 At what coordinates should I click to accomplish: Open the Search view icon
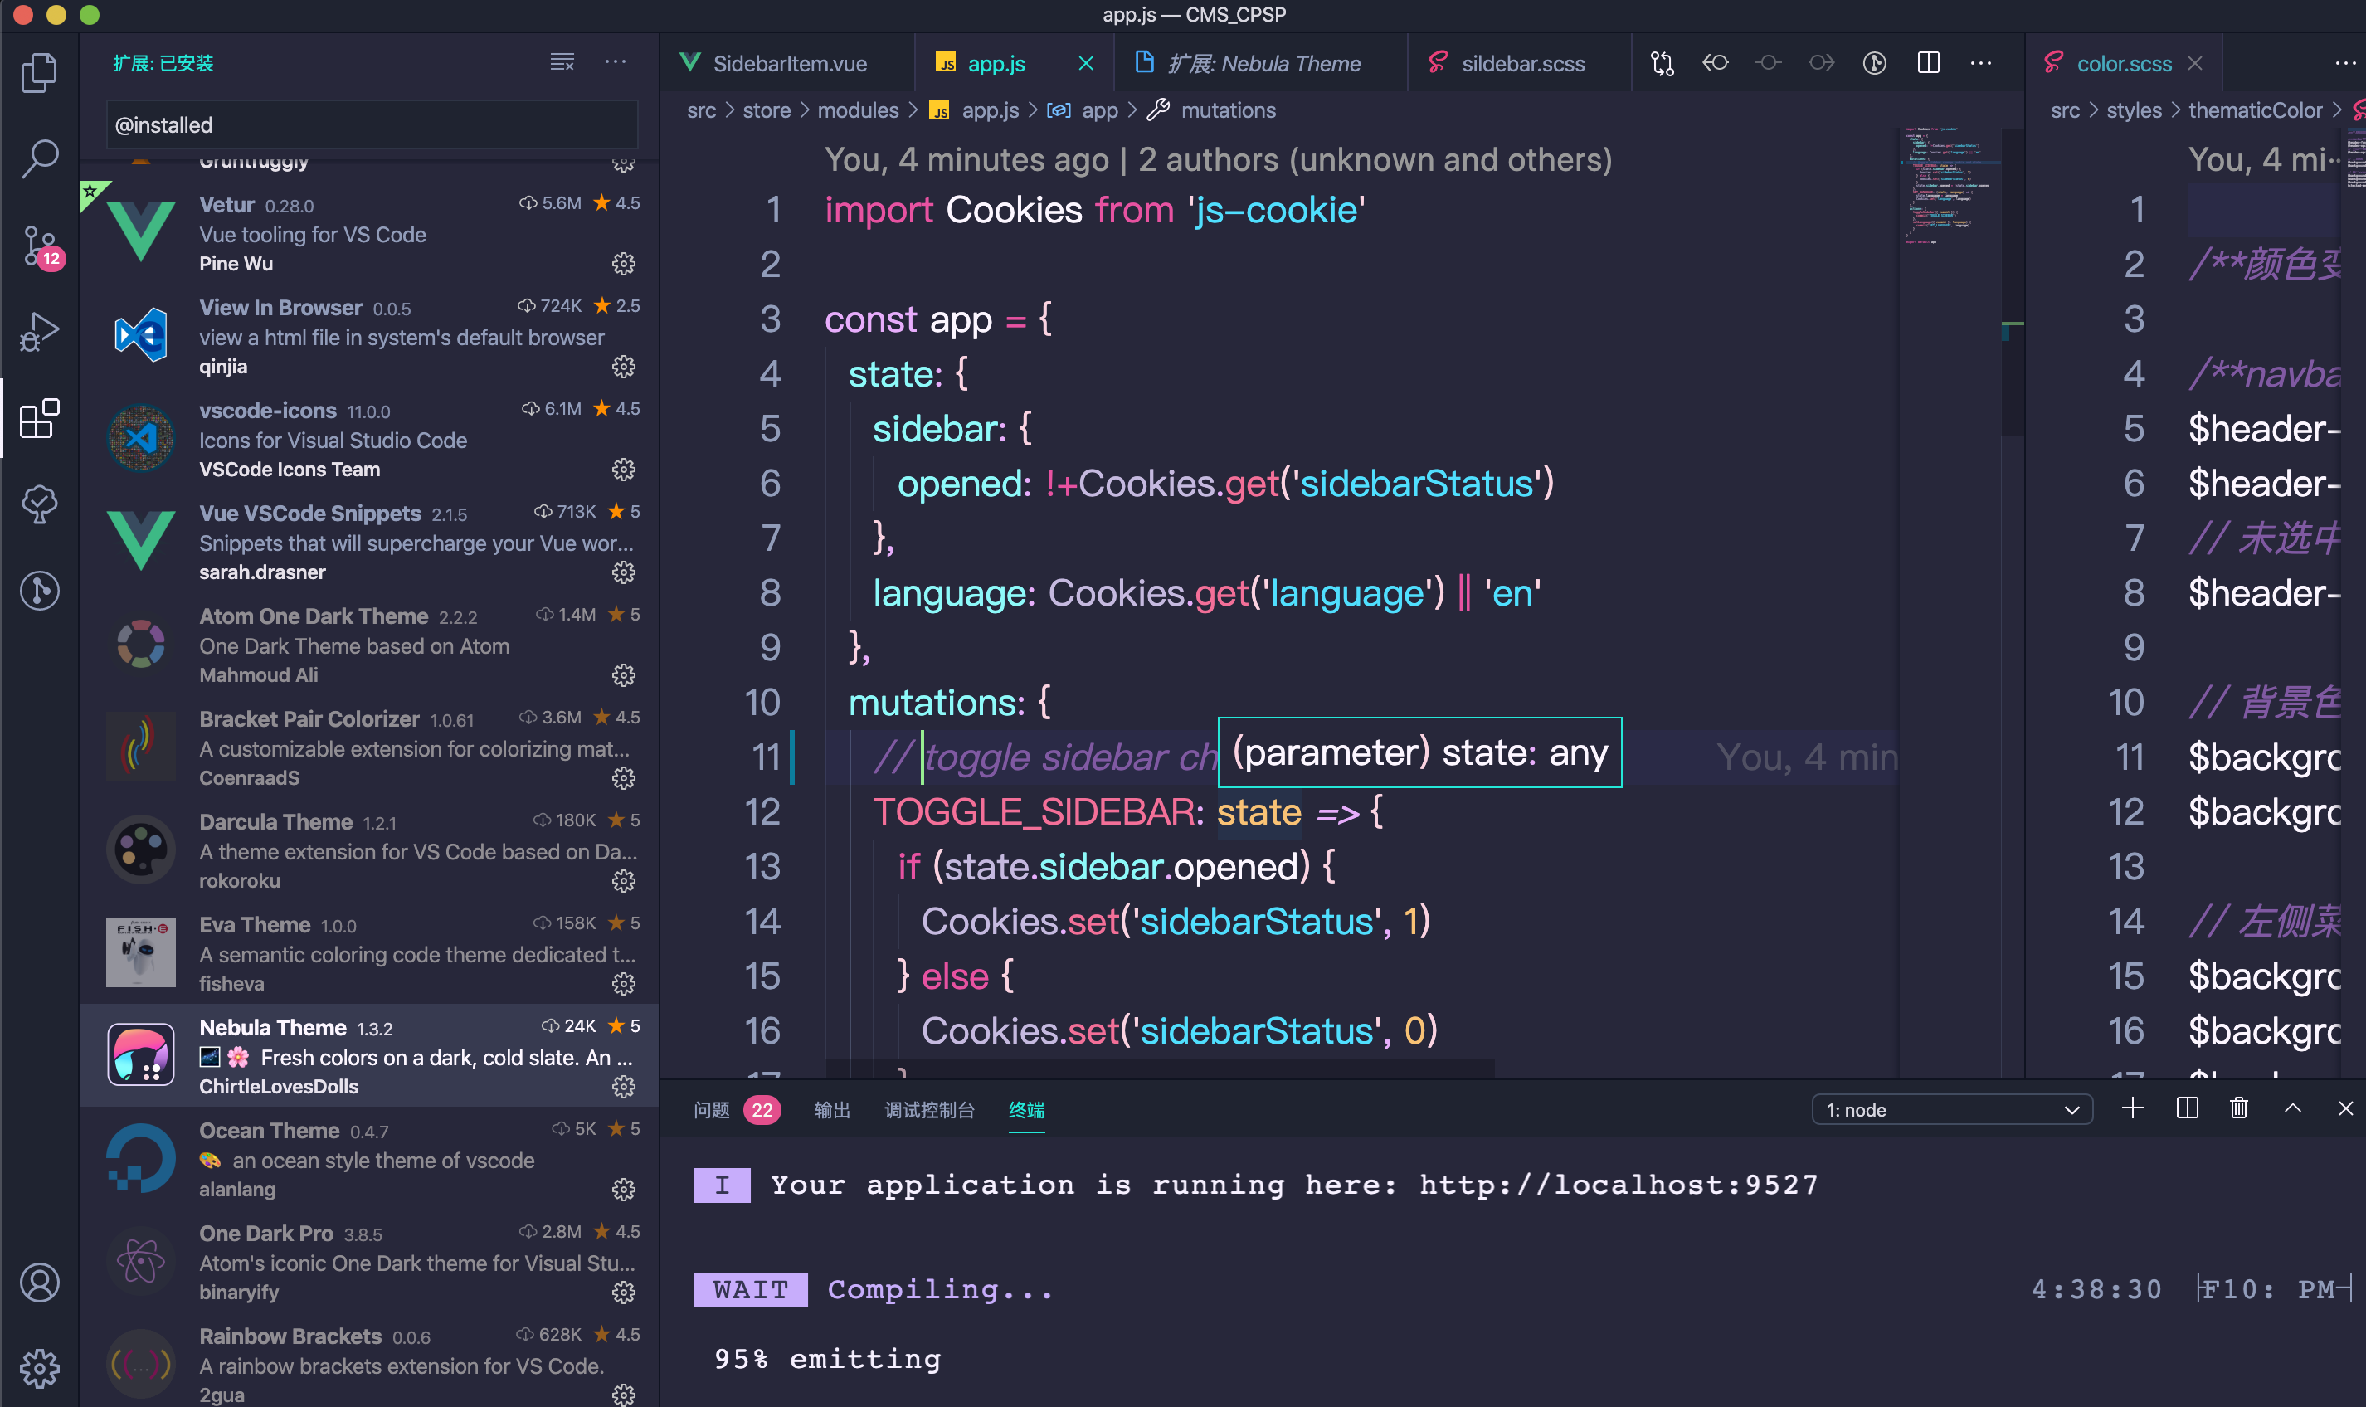point(39,158)
